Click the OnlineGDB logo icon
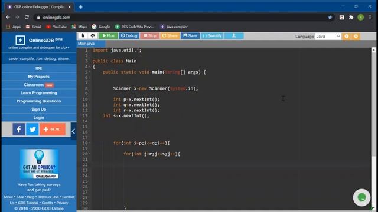The image size is (378, 212). [20, 40]
